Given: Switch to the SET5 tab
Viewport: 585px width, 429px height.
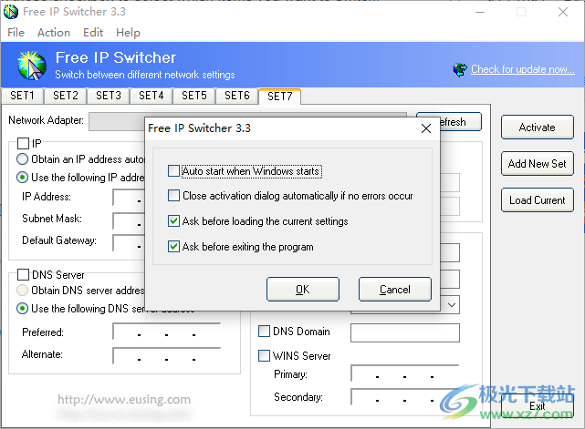Looking at the screenshot, I should (x=194, y=96).
